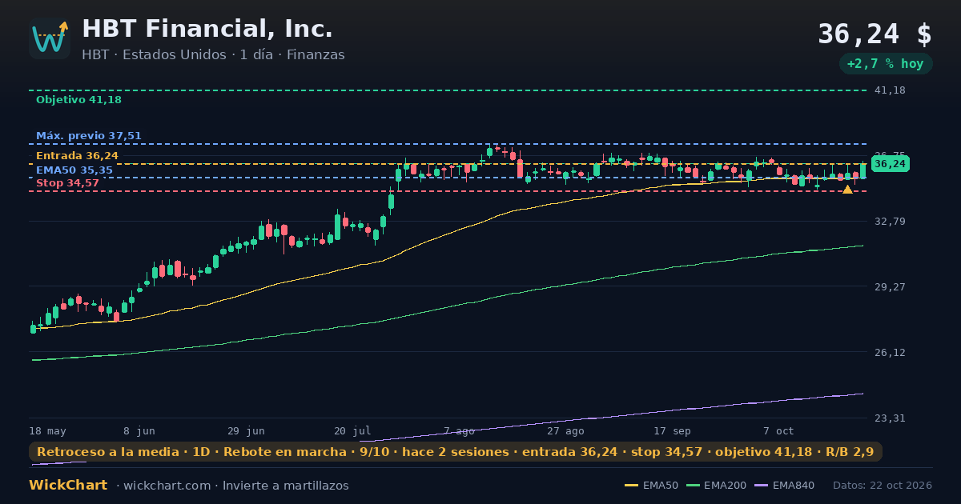The width and height of the screenshot is (961, 504).
Task: Click the 'Retroceso a la media' strategy summary banner
Action: pyautogui.click(x=455, y=452)
